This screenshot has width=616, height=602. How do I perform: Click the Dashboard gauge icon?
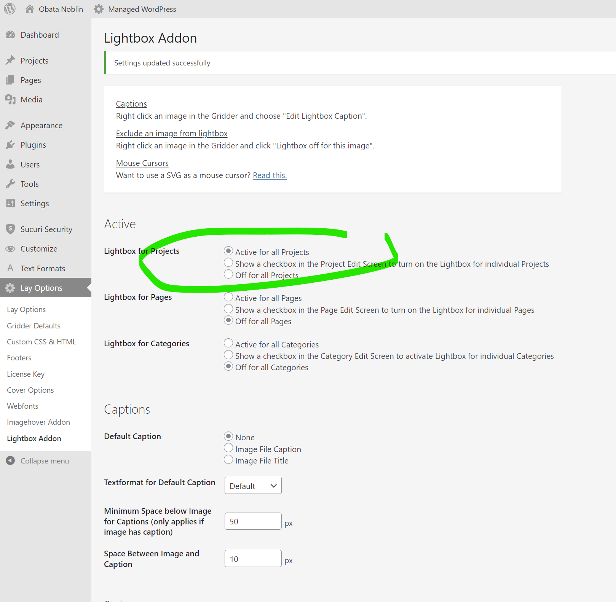pos(10,35)
